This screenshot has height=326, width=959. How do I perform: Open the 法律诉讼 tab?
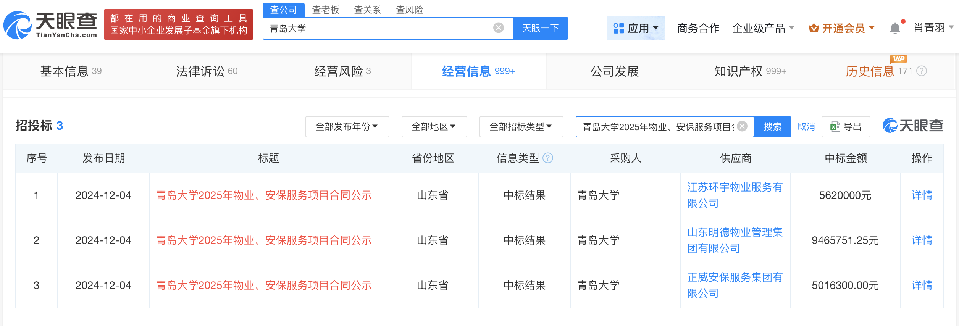coord(207,71)
